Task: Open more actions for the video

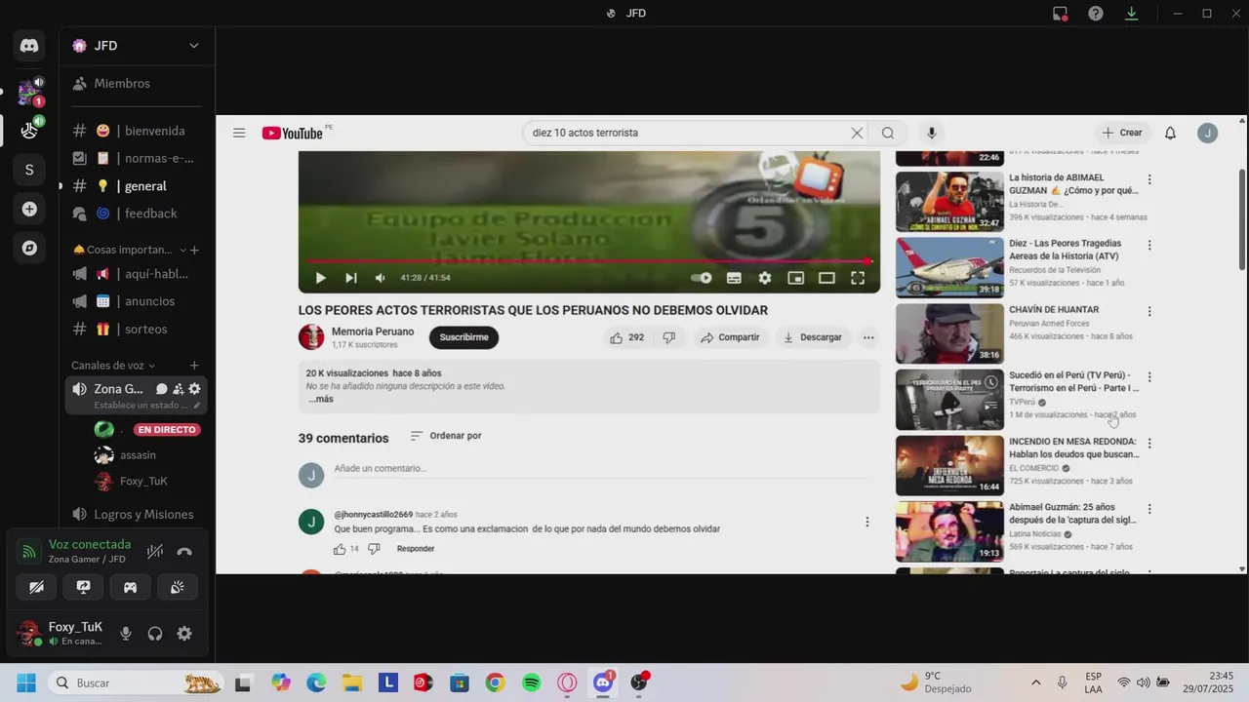Action: click(x=868, y=337)
